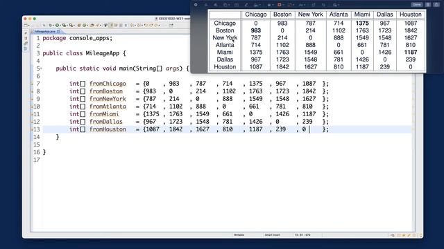Open the red Border Color swatch
Image resolution: width=444 pixels, height=249 pixels.
tap(279, 5)
